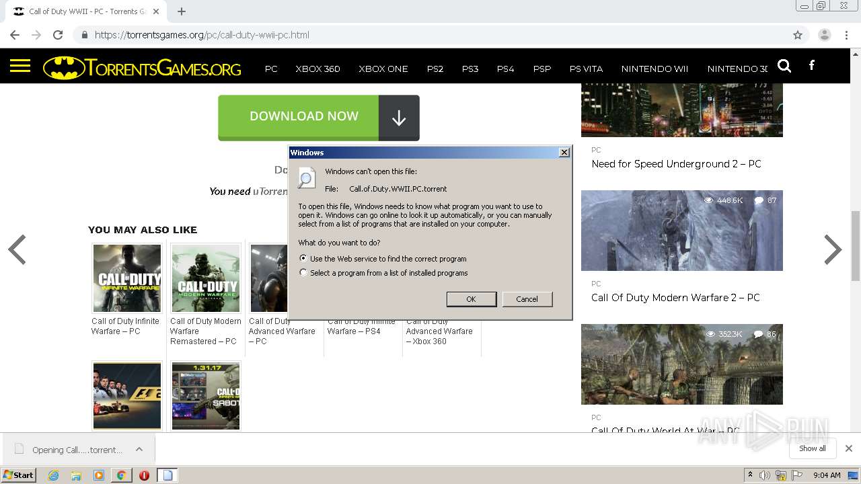Open the XBOX ONE category
Screen dimensions: 861x484
[x=383, y=69]
